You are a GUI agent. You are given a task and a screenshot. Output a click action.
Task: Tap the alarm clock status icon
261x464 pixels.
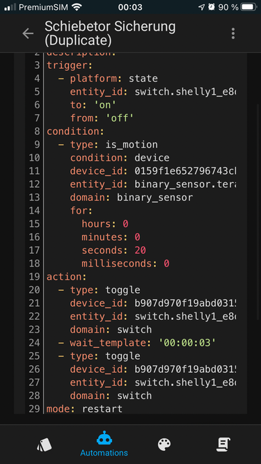[212, 7]
